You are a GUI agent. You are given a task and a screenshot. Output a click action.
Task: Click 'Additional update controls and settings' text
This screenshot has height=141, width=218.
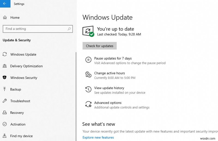click(x=122, y=108)
